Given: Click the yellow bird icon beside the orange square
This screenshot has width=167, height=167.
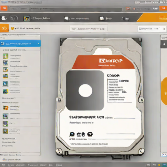Looking at the screenshot, I should tap(13, 28).
